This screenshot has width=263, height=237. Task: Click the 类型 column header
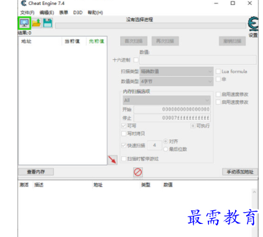click(x=145, y=185)
